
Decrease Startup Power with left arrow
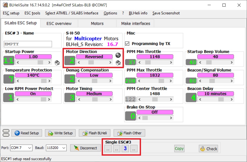pos(18,63)
